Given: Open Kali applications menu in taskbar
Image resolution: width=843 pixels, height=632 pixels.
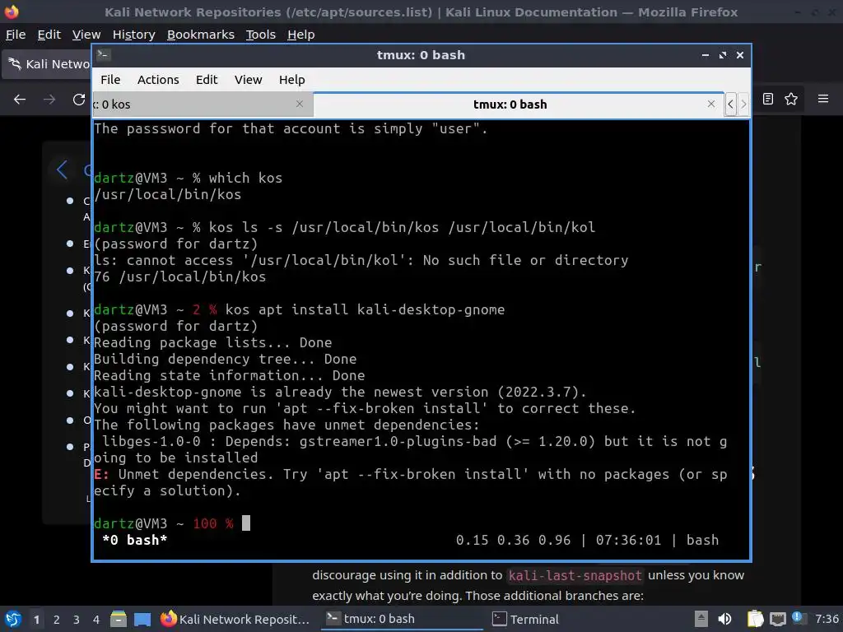Looking at the screenshot, I should (x=13, y=619).
